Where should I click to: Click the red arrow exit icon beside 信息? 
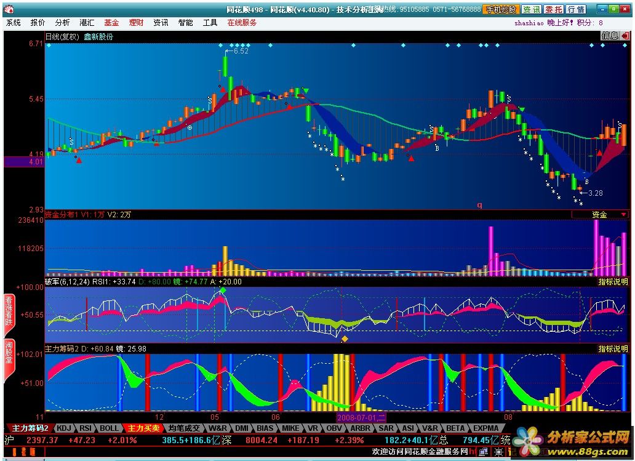click(x=625, y=36)
